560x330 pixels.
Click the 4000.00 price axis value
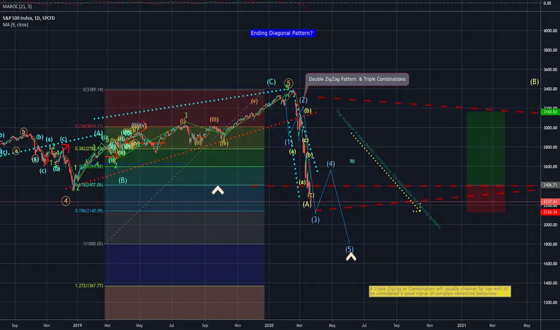550,31
